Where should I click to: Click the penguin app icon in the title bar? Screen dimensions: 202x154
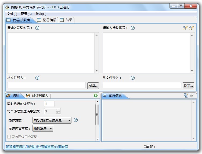(7, 7)
